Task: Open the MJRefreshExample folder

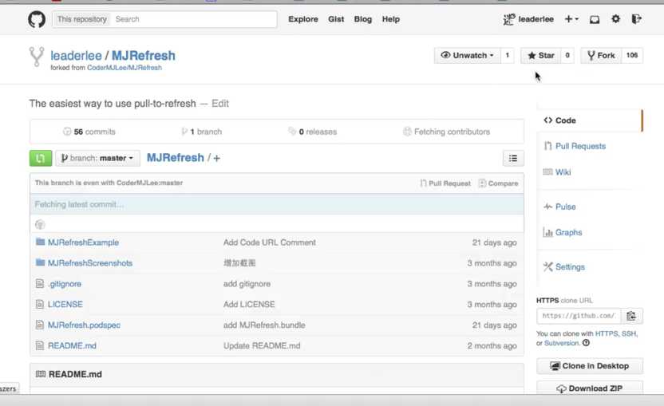Action: click(84, 242)
